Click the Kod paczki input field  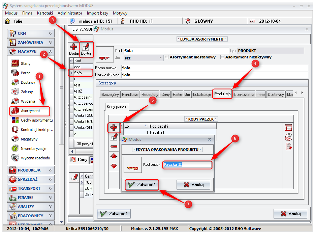click(x=187, y=165)
